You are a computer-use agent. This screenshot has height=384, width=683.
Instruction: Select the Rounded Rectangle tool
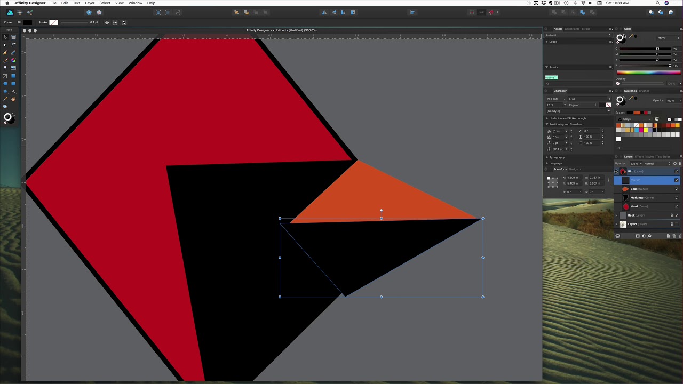[13, 83]
